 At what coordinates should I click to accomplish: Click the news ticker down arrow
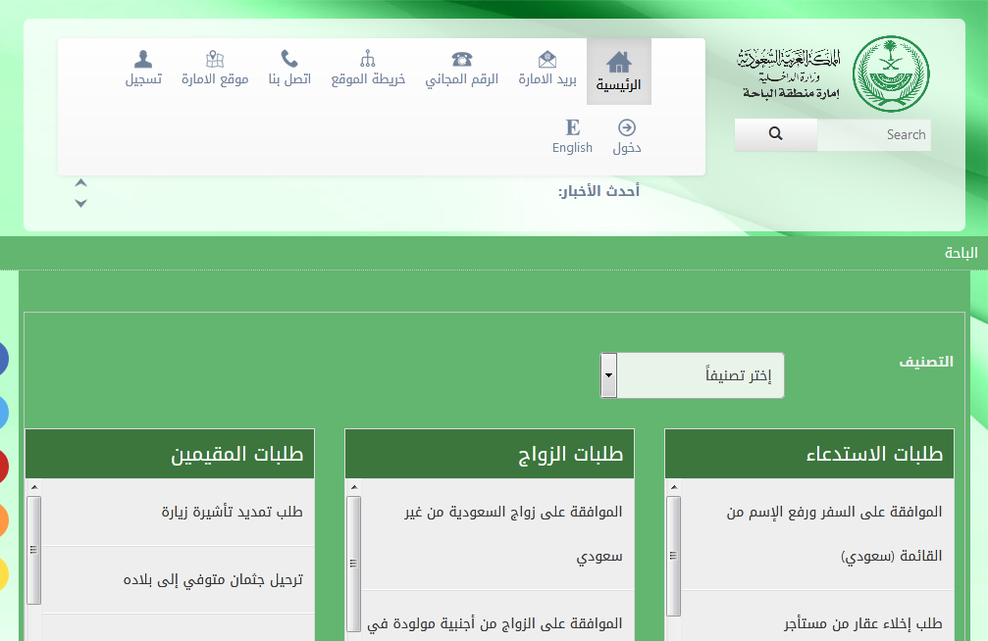click(x=80, y=202)
